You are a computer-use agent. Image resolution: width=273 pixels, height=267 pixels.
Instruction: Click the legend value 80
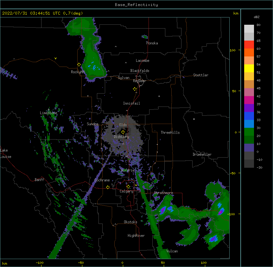coord(258,25)
